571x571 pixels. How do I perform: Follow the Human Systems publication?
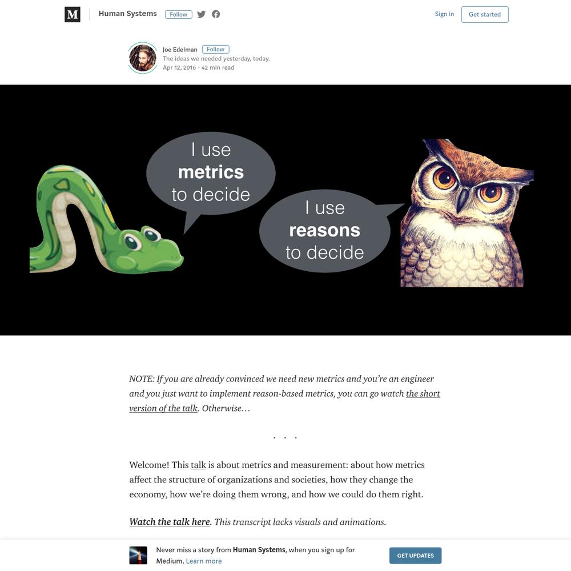pos(178,14)
